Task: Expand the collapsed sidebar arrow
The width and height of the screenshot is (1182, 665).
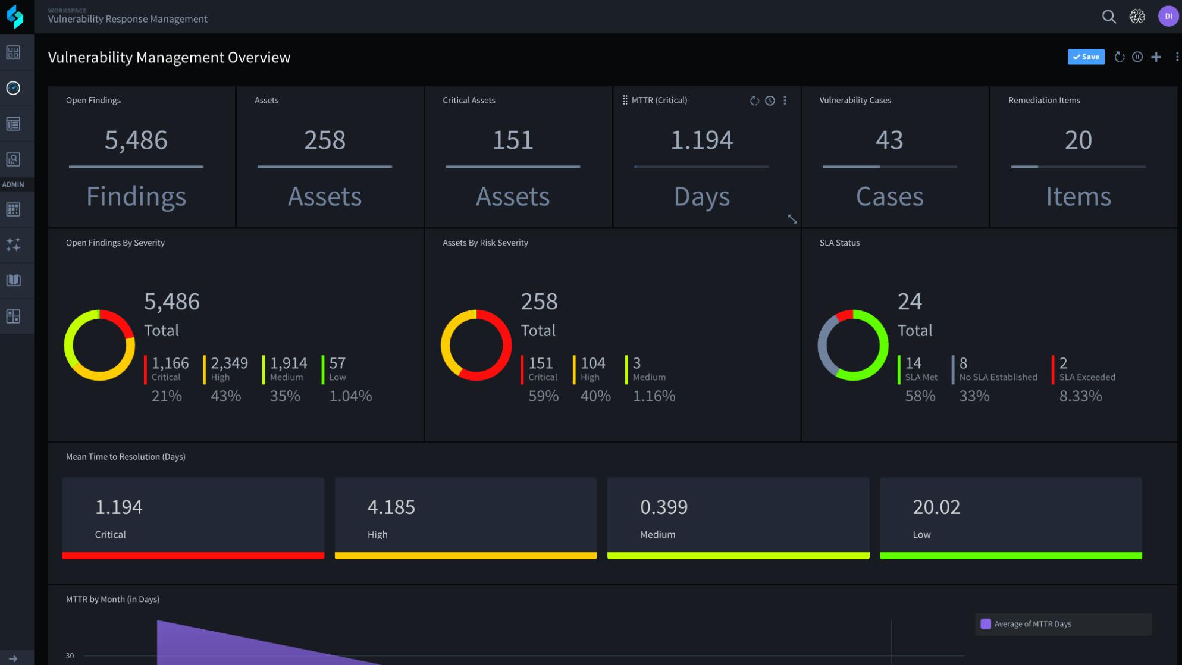Action: pyautogui.click(x=13, y=658)
